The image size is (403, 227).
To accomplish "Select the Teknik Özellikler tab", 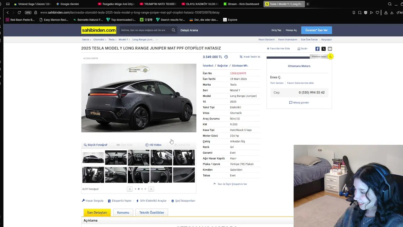I will click(152, 212).
